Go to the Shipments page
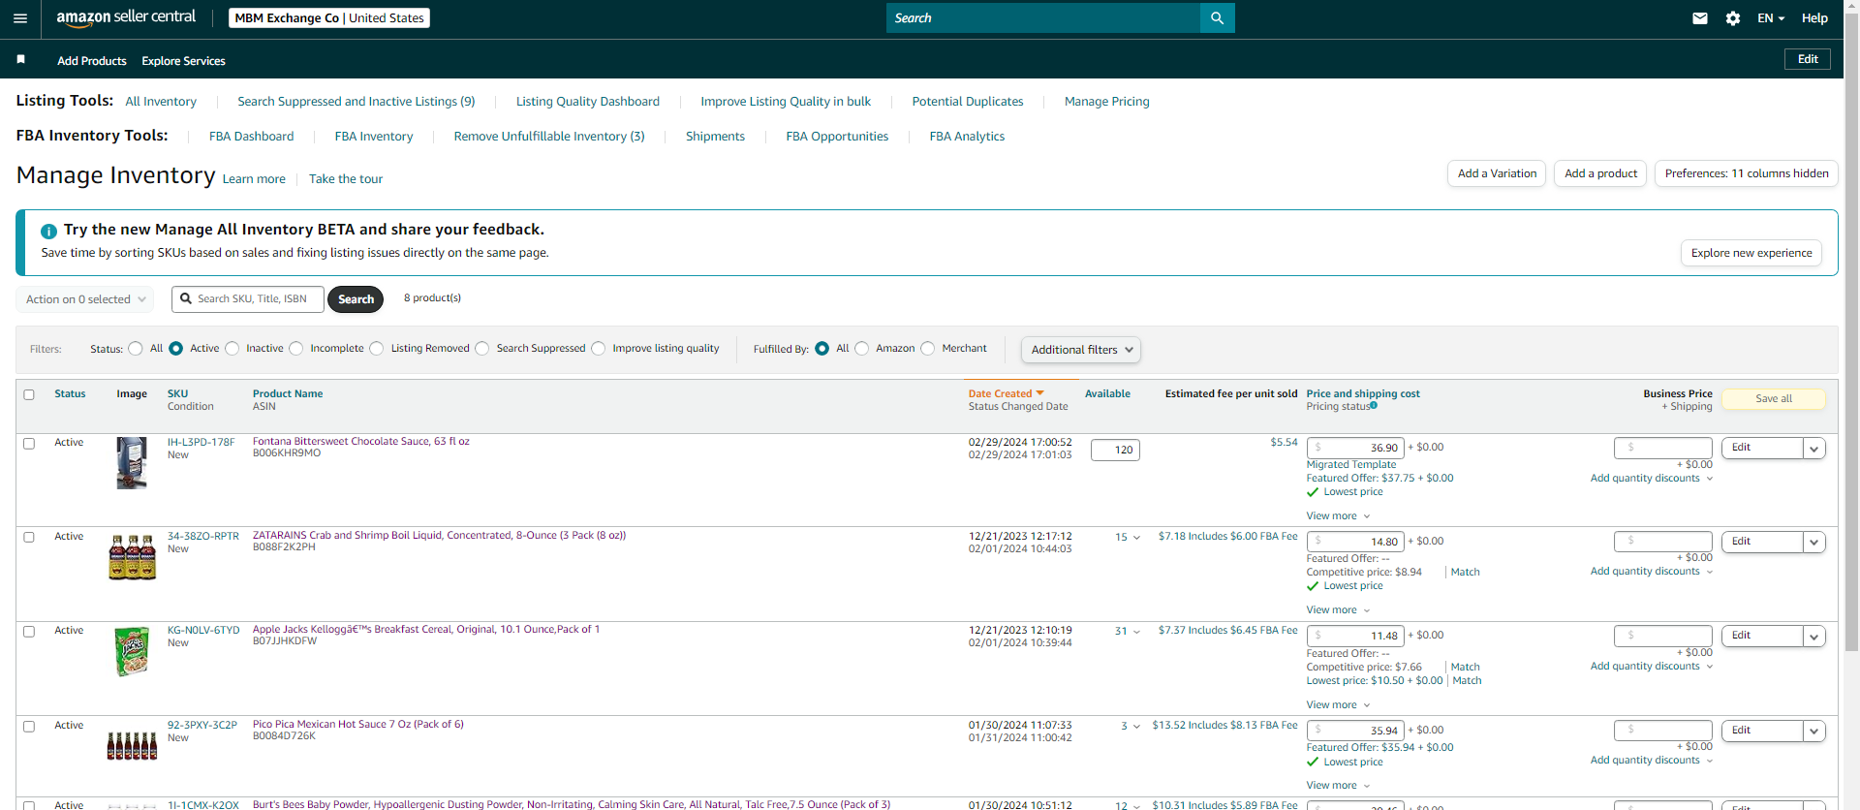1860x810 pixels. (x=715, y=137)
